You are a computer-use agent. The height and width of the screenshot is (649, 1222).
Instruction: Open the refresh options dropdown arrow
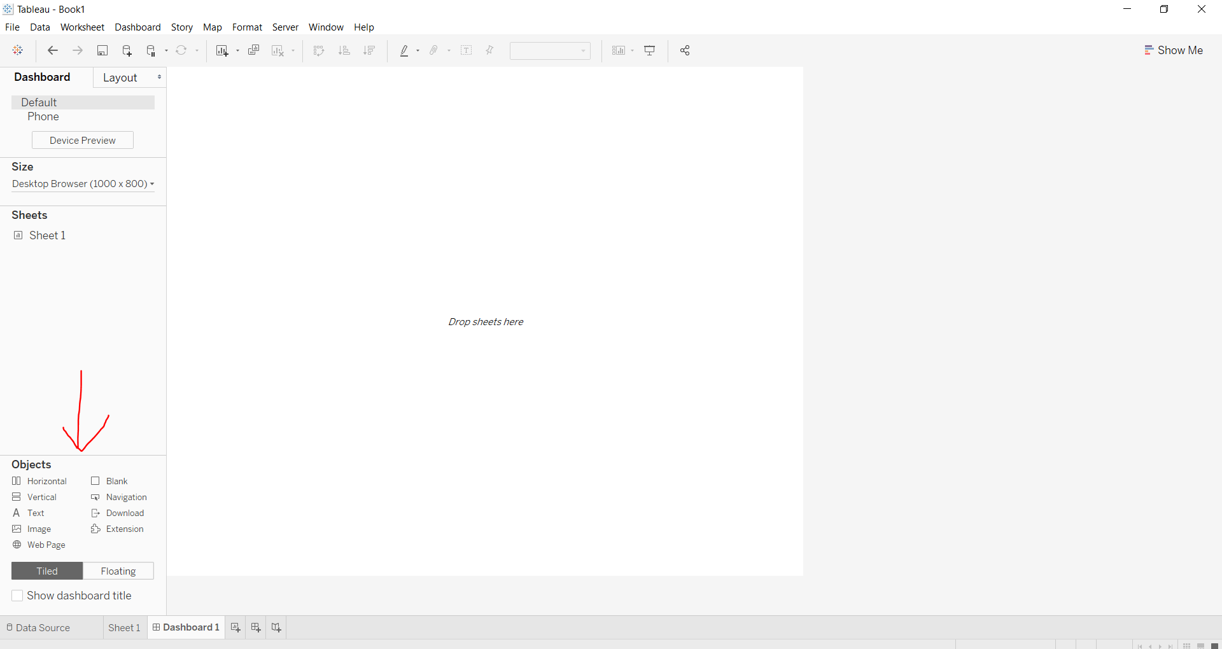tap(197, 50)
